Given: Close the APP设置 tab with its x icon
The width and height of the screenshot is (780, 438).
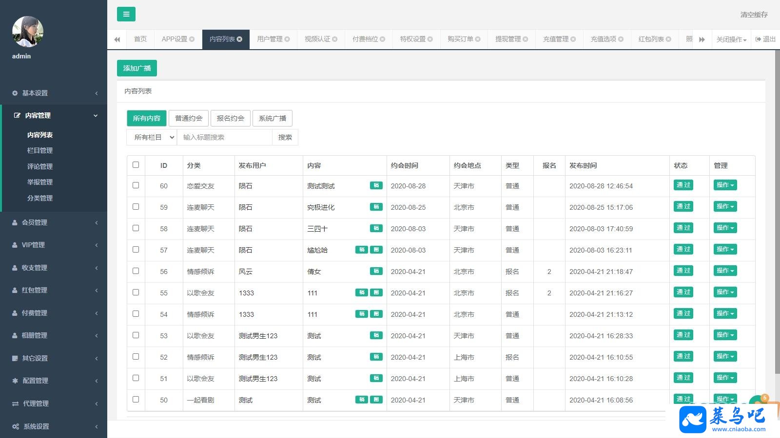Looking at the screenshot, I should (x=192, y=39).
